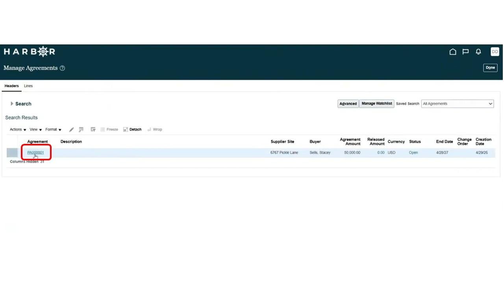The height and width of the screenshot is (283, 504).
Task: Sort by Released Amount column header
Action: (376, 141)
